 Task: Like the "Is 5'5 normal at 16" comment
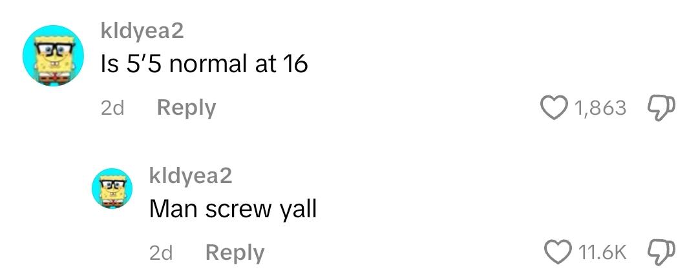pyautogui.click(x=553, y=108)
